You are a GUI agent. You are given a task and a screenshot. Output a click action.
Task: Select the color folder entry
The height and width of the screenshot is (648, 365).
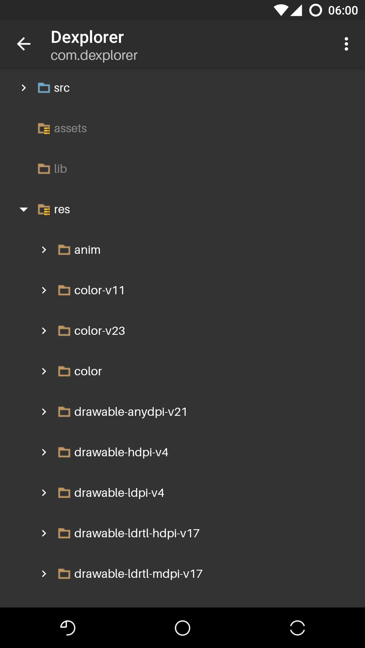pyautogui.click(x=88, y=371)
